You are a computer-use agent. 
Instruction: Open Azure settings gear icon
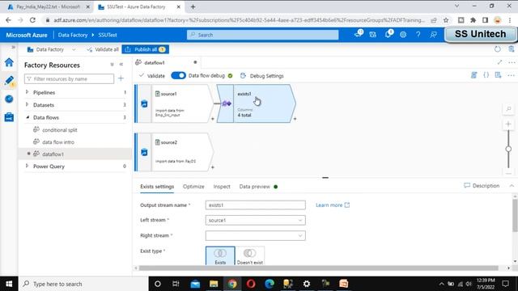[x=403, y=34]
